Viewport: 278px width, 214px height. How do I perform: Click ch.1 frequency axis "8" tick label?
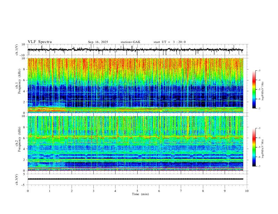click(25, 69)
